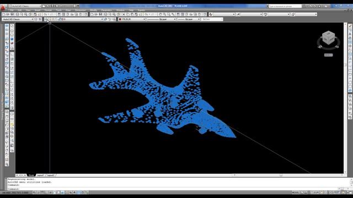Image resolution: width=353 pixels, height=198 pixels.
Task: Activate the Zoom realtime tool
Action: (164, 14)
